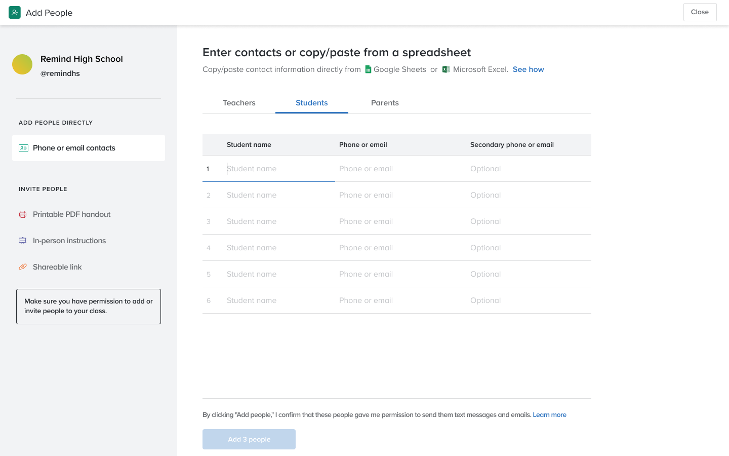Image resolution: width=729 pixels, height=456 pixels.
Task: Click the Remind High School name
Action: pos(82,59)
